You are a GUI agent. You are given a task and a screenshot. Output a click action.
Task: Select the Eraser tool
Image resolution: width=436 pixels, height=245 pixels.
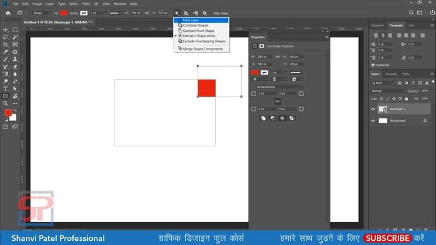point(15,67)
